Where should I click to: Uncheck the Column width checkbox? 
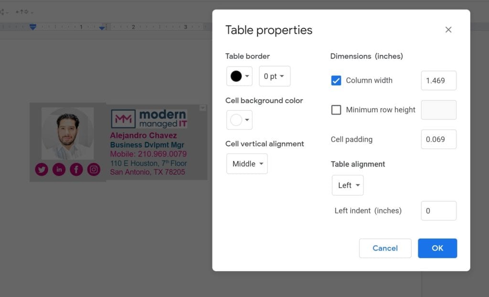click(336, 81)
